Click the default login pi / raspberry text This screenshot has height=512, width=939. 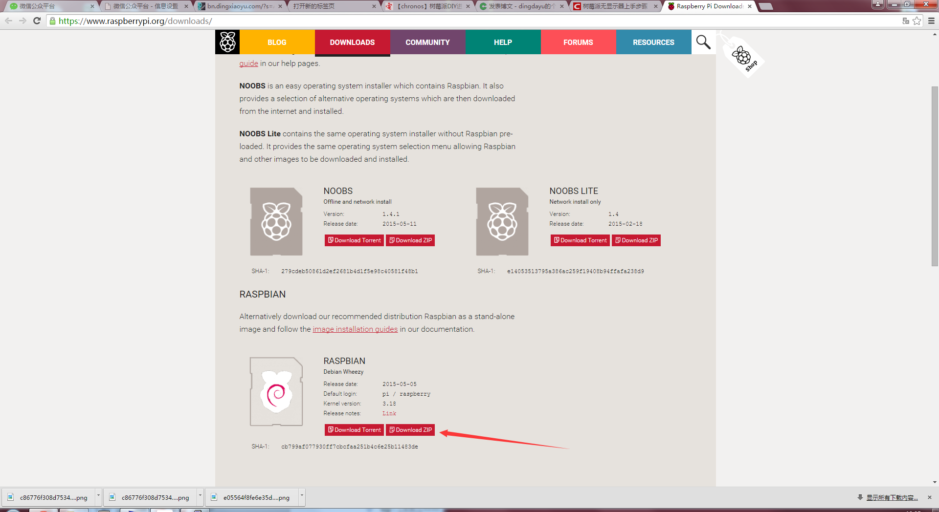click(406, 394)
